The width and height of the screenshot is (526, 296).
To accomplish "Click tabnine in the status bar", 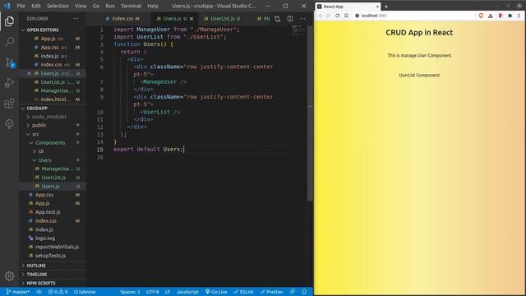I will point(85,292).
